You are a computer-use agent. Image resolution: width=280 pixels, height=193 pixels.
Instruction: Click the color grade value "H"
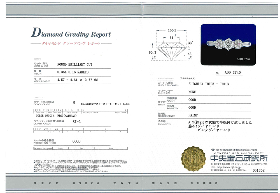click(74, 103)
